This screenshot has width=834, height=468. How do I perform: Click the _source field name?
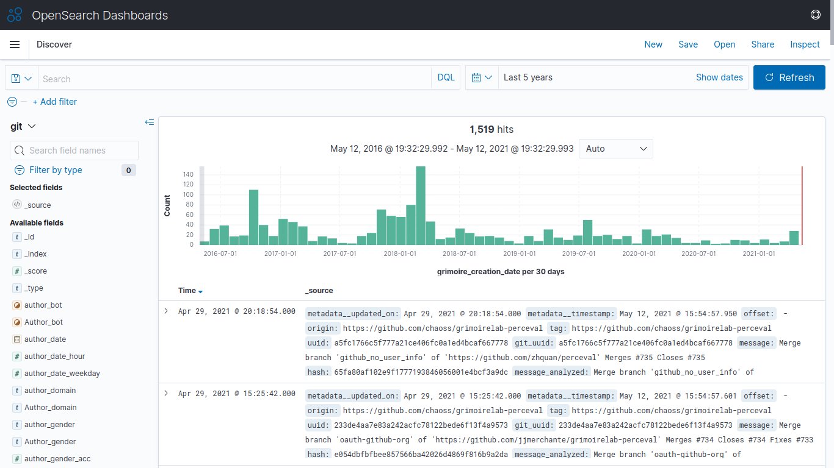[x=38, y=205]
